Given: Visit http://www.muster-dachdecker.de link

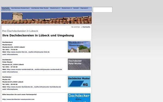Looking at the screenshot, I should coord(20,87).
